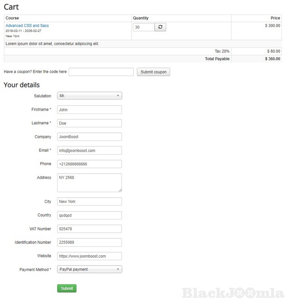286x300 pixels.
Task: Click the refresh quantity icon button
Action: click(160, 27)
